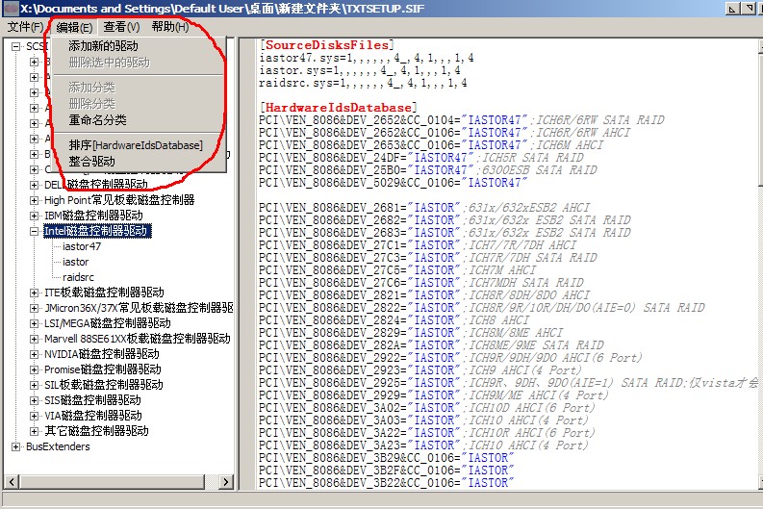
Task: Click the DEV_25B0 6300ESB SATA RAID line
Action: coord(428,170)
